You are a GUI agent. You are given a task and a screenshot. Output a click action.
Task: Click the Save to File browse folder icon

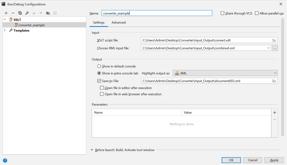(274, 81)
